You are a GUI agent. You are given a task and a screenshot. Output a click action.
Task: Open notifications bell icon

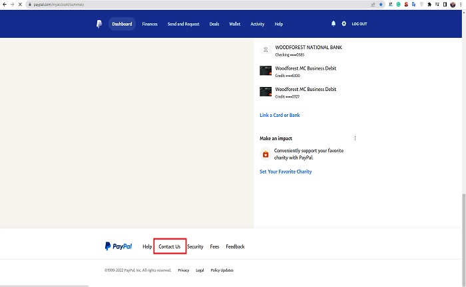click(334, 24)
